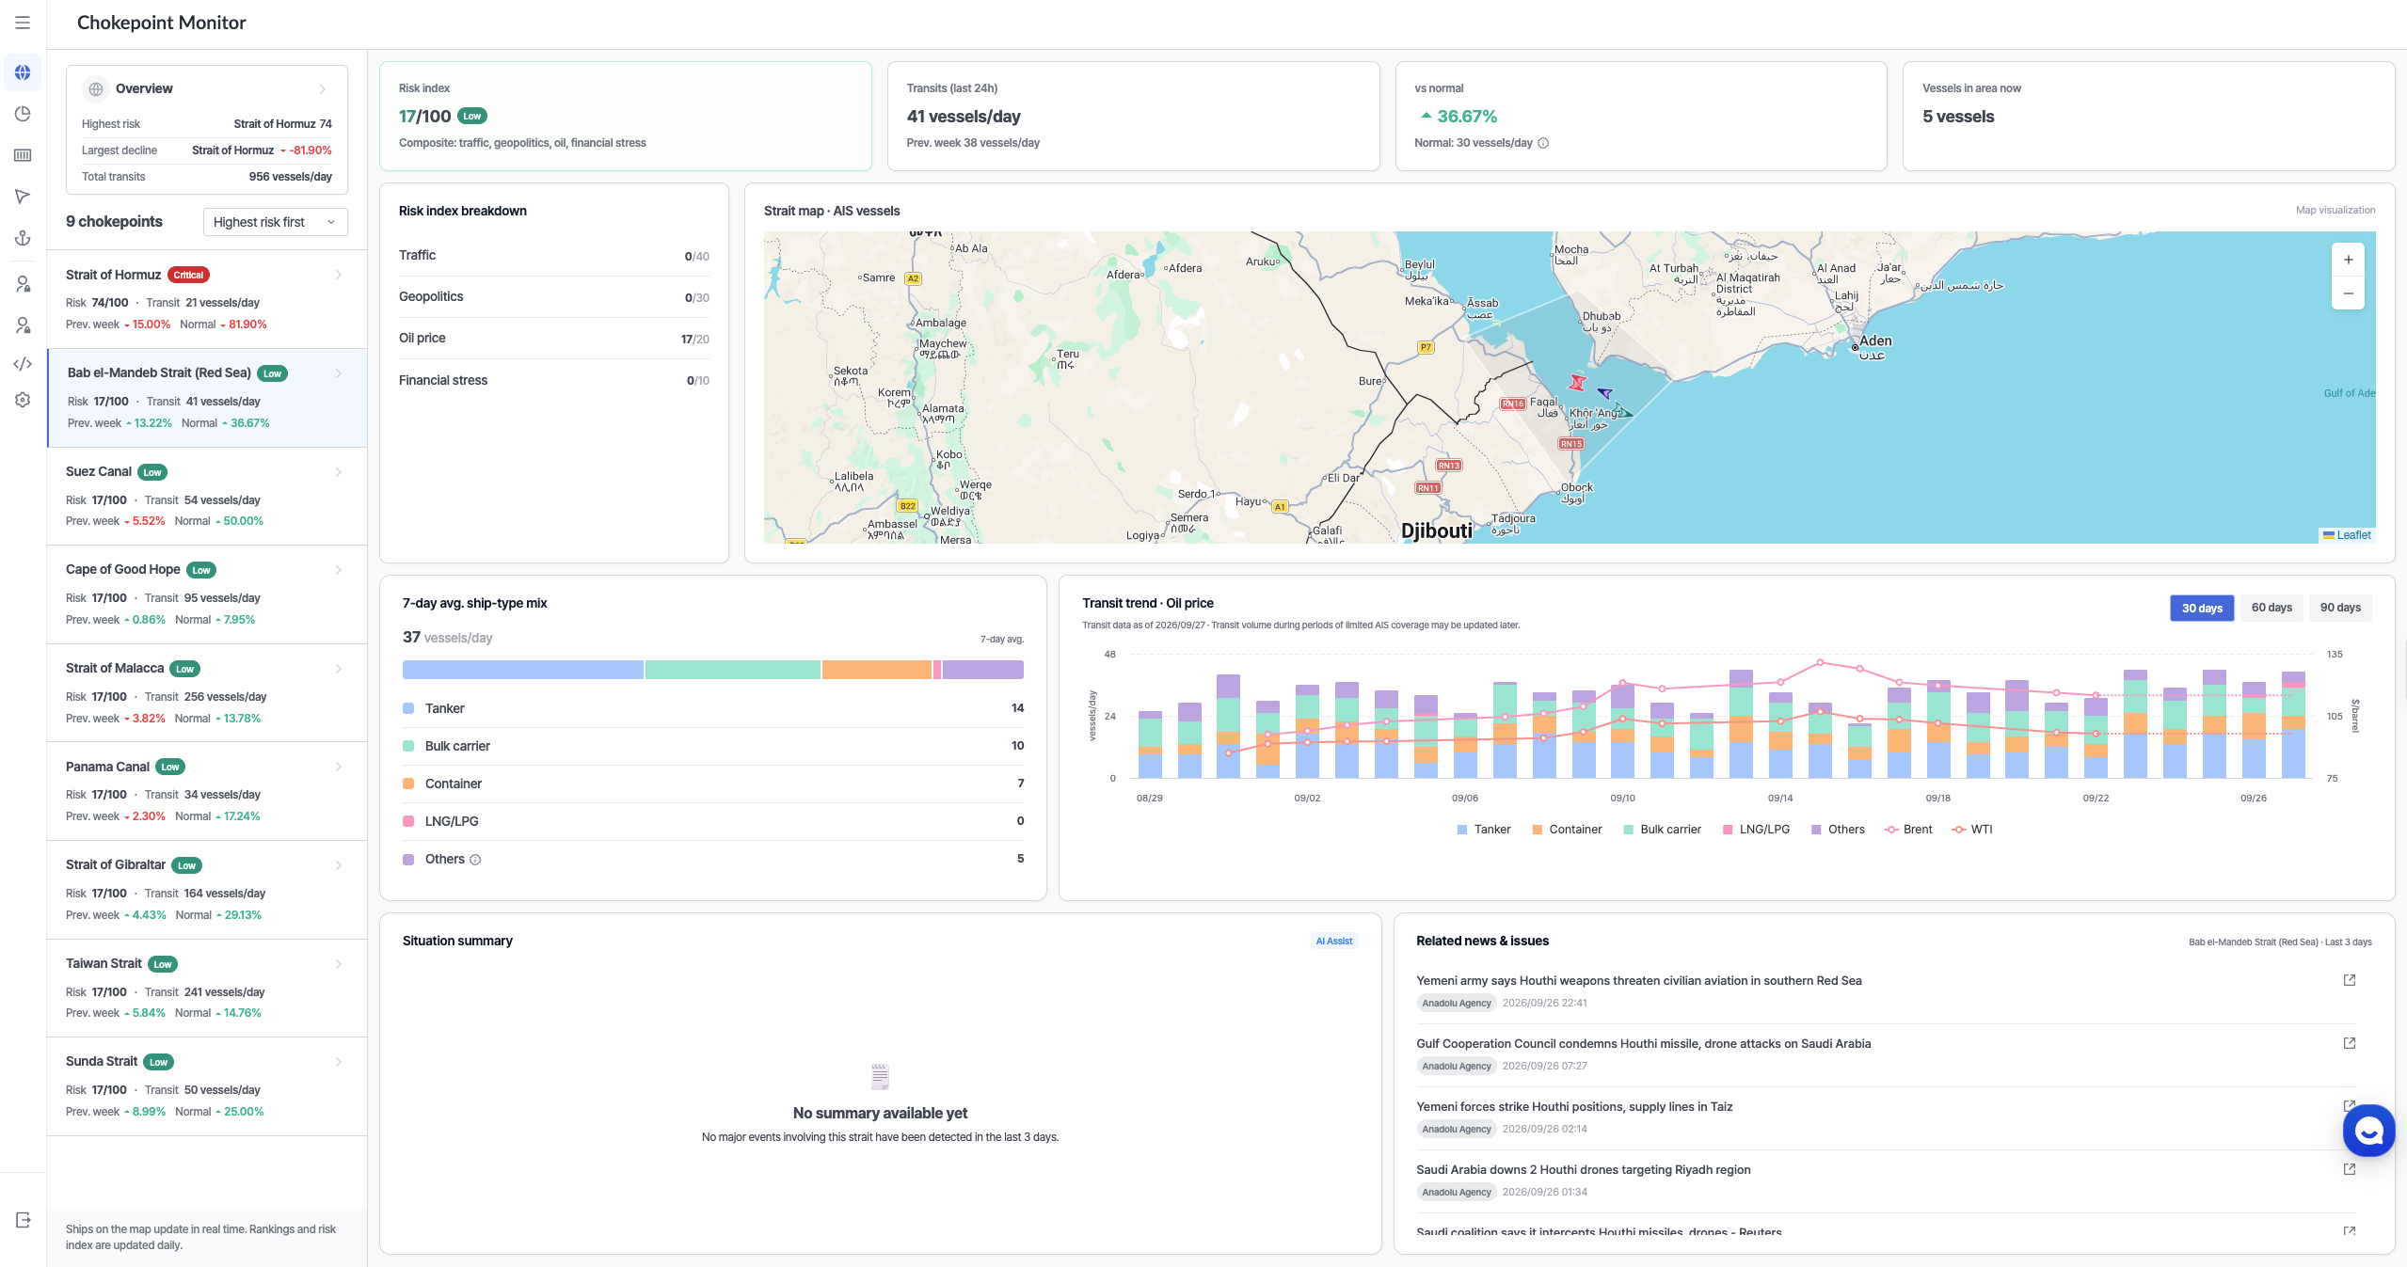Open external link for Saudi Arabia drones news
The height and width of the screenshot is (1267, 2407).
pyautogui.click(x=2349, y=1169)
